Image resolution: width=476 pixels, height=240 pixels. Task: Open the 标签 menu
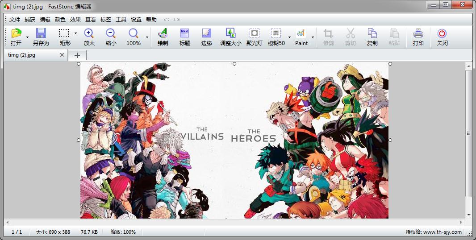(x=106, y=20)
